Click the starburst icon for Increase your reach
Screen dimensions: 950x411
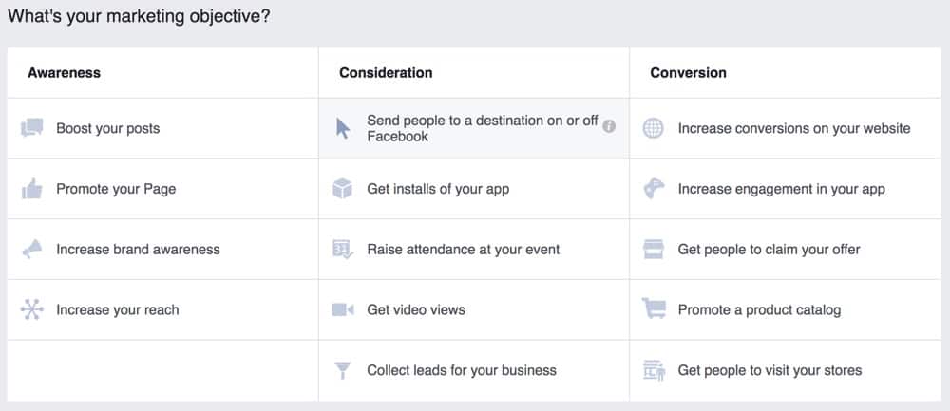32,309
